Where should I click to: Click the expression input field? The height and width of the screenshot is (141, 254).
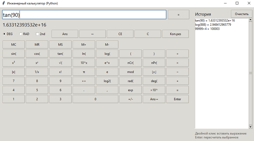pyautogui.click(x=84, y=15)
